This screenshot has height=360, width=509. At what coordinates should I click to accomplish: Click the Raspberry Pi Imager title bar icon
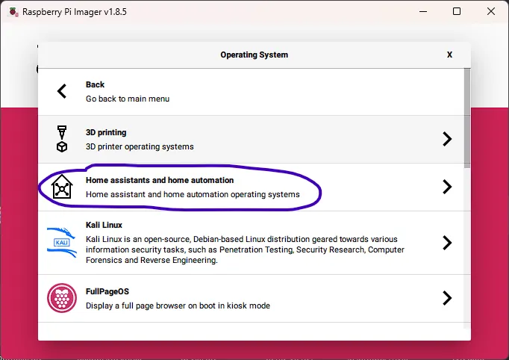pos(13,12)
